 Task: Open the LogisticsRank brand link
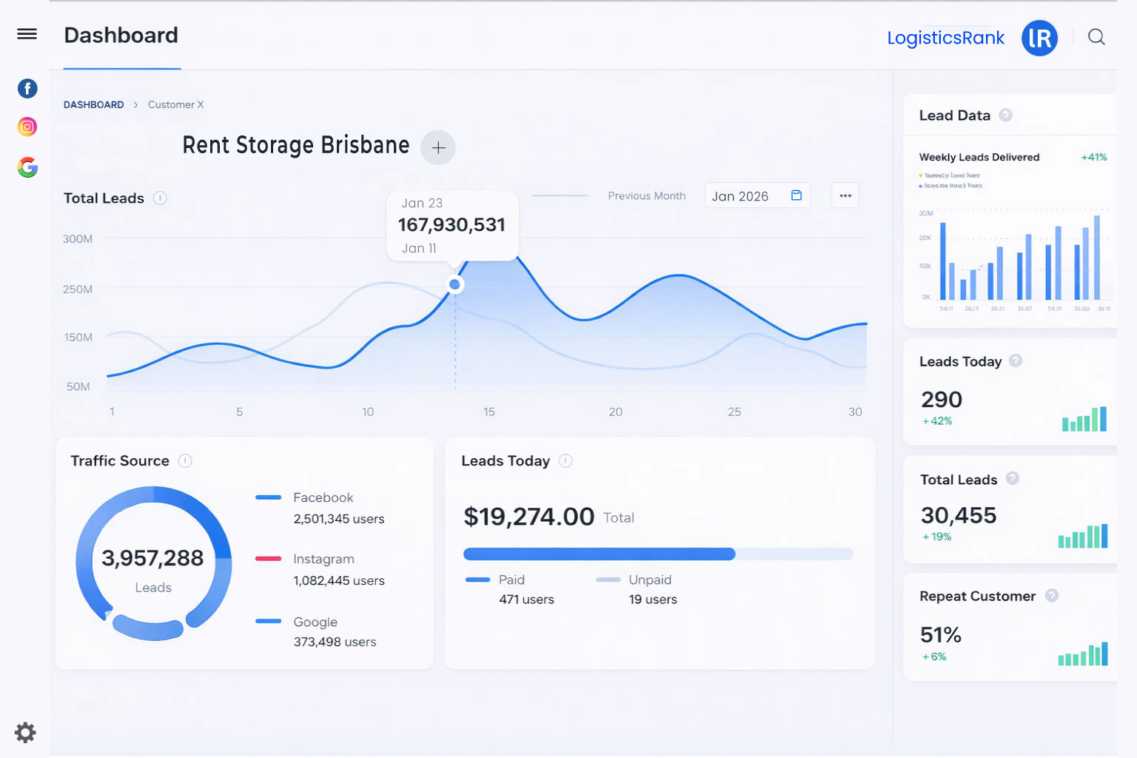pyautogui.click(x=945, y=38)
